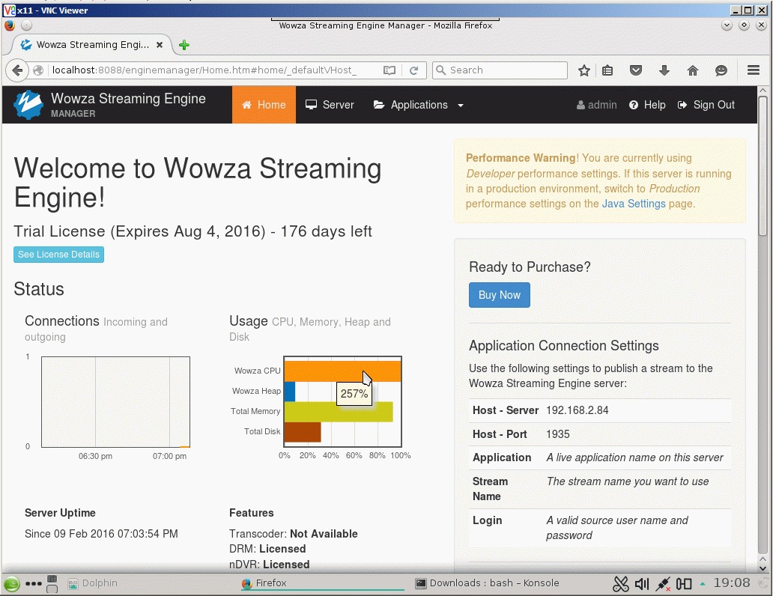Click the Buy Now button
This screenshot has height=596, width=773.
pyautogui.click(x=500, y=295)
